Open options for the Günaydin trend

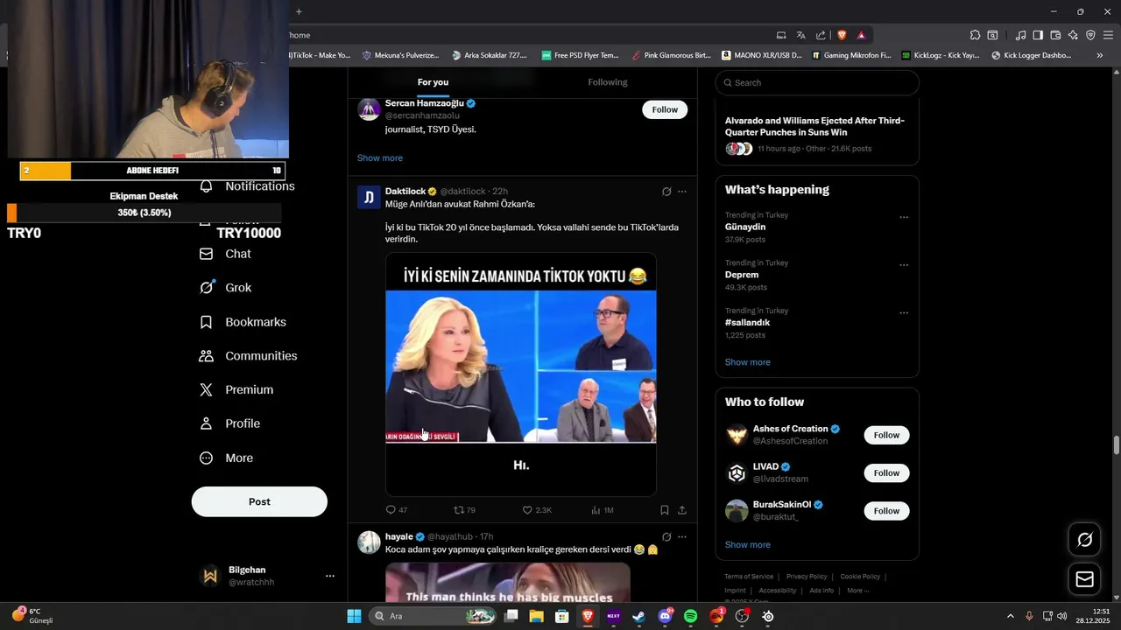pyautogui.click(x=904, y=218)
